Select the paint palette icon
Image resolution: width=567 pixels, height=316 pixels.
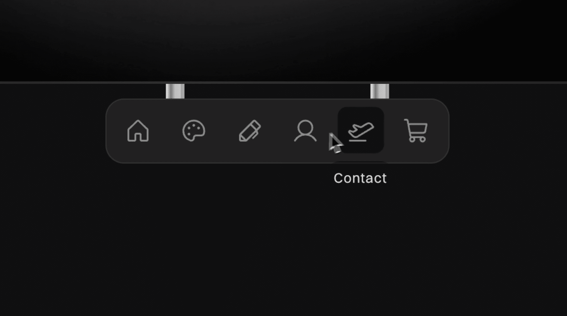(194, 131)
